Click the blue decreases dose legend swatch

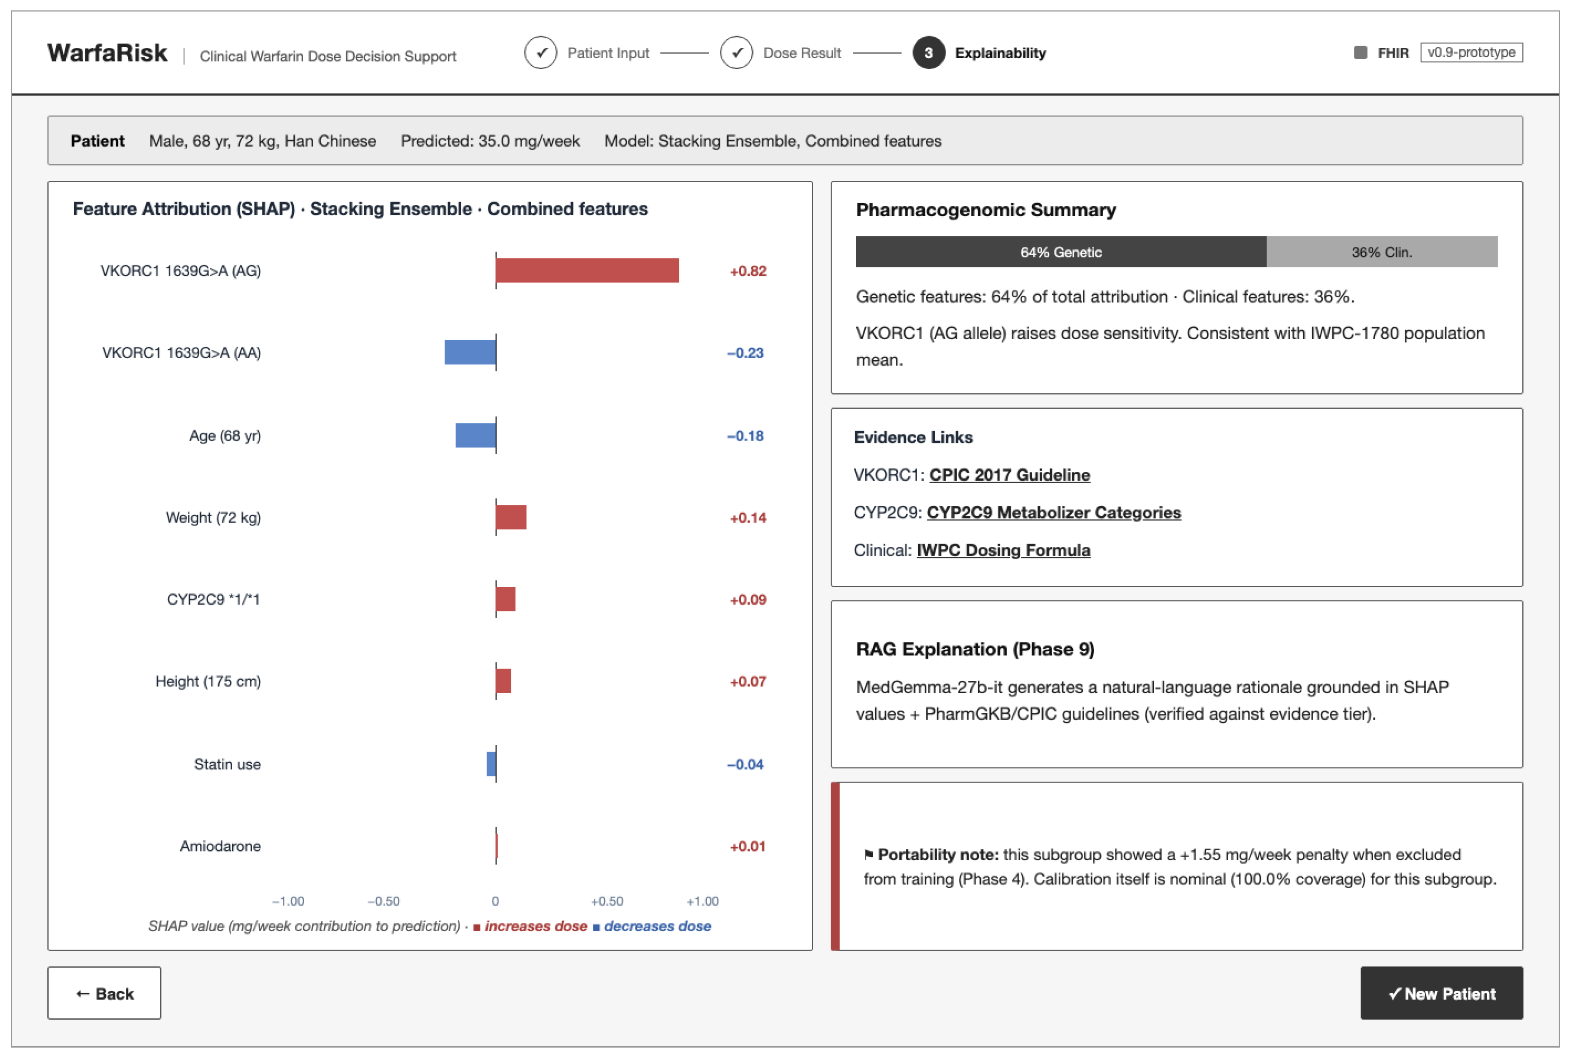596,927
